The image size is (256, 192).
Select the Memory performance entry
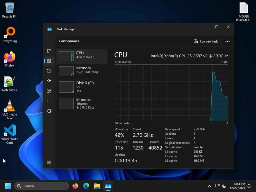82,71
